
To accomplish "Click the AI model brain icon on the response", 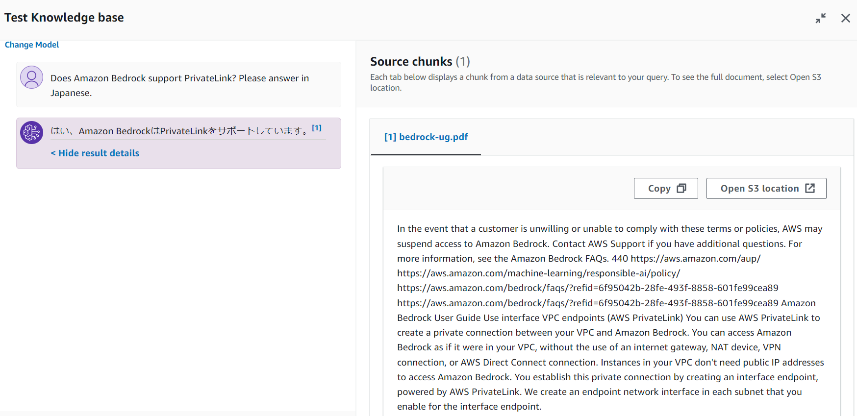I will [31, 132].
